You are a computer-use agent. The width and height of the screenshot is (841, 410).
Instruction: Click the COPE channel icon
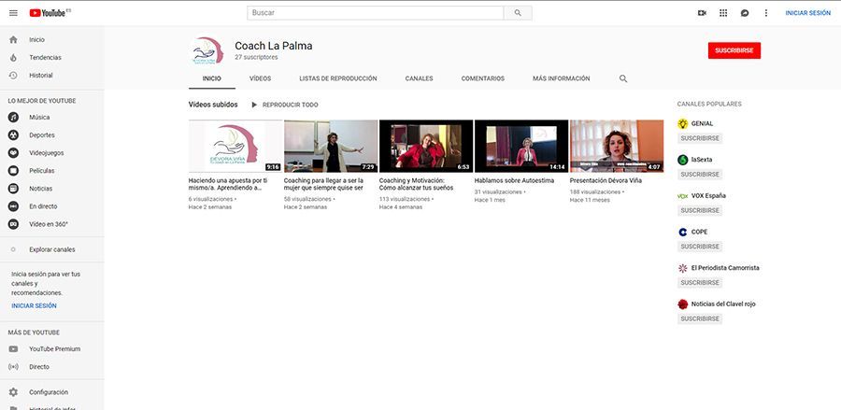(683, 232)
